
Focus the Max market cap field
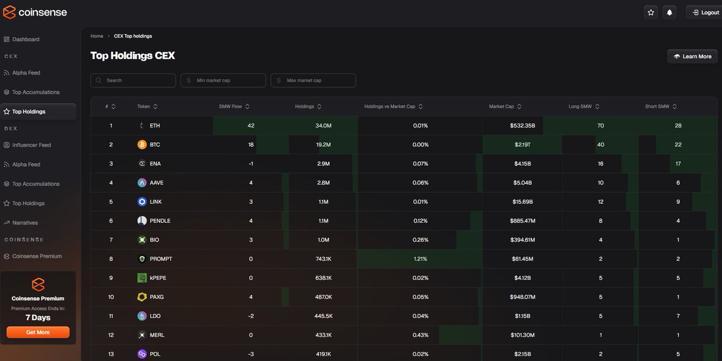point(313,80)
